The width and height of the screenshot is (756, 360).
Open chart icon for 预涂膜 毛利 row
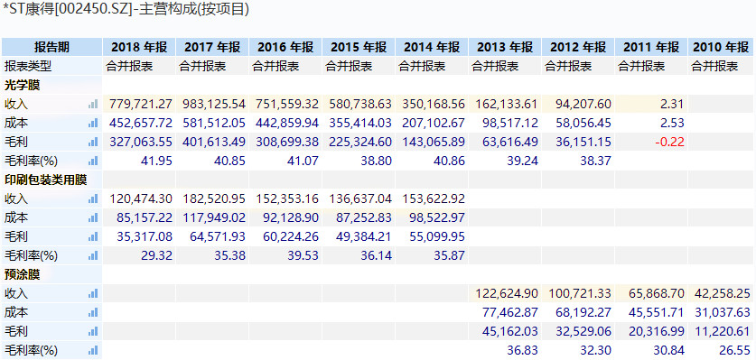(93, 331)
